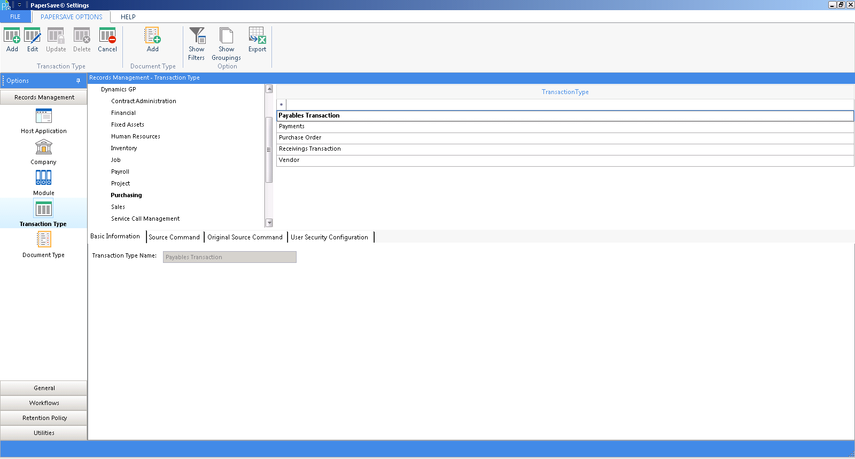Select the Payments row

click(x=565, y=127)
